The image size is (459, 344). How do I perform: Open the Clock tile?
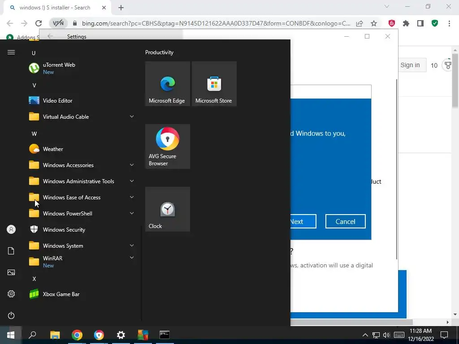click(x=168, y=210)
